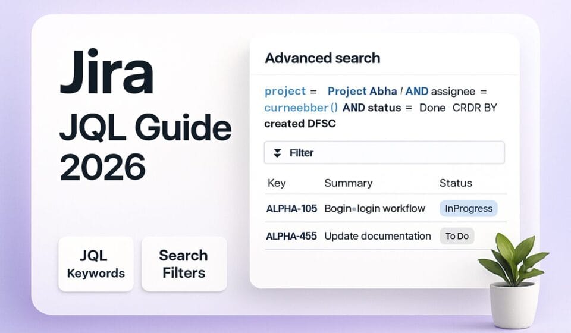Screen dimensions: 571x333
Task: Click 'AND status' in the JQL query
Action: coord(371,108)
